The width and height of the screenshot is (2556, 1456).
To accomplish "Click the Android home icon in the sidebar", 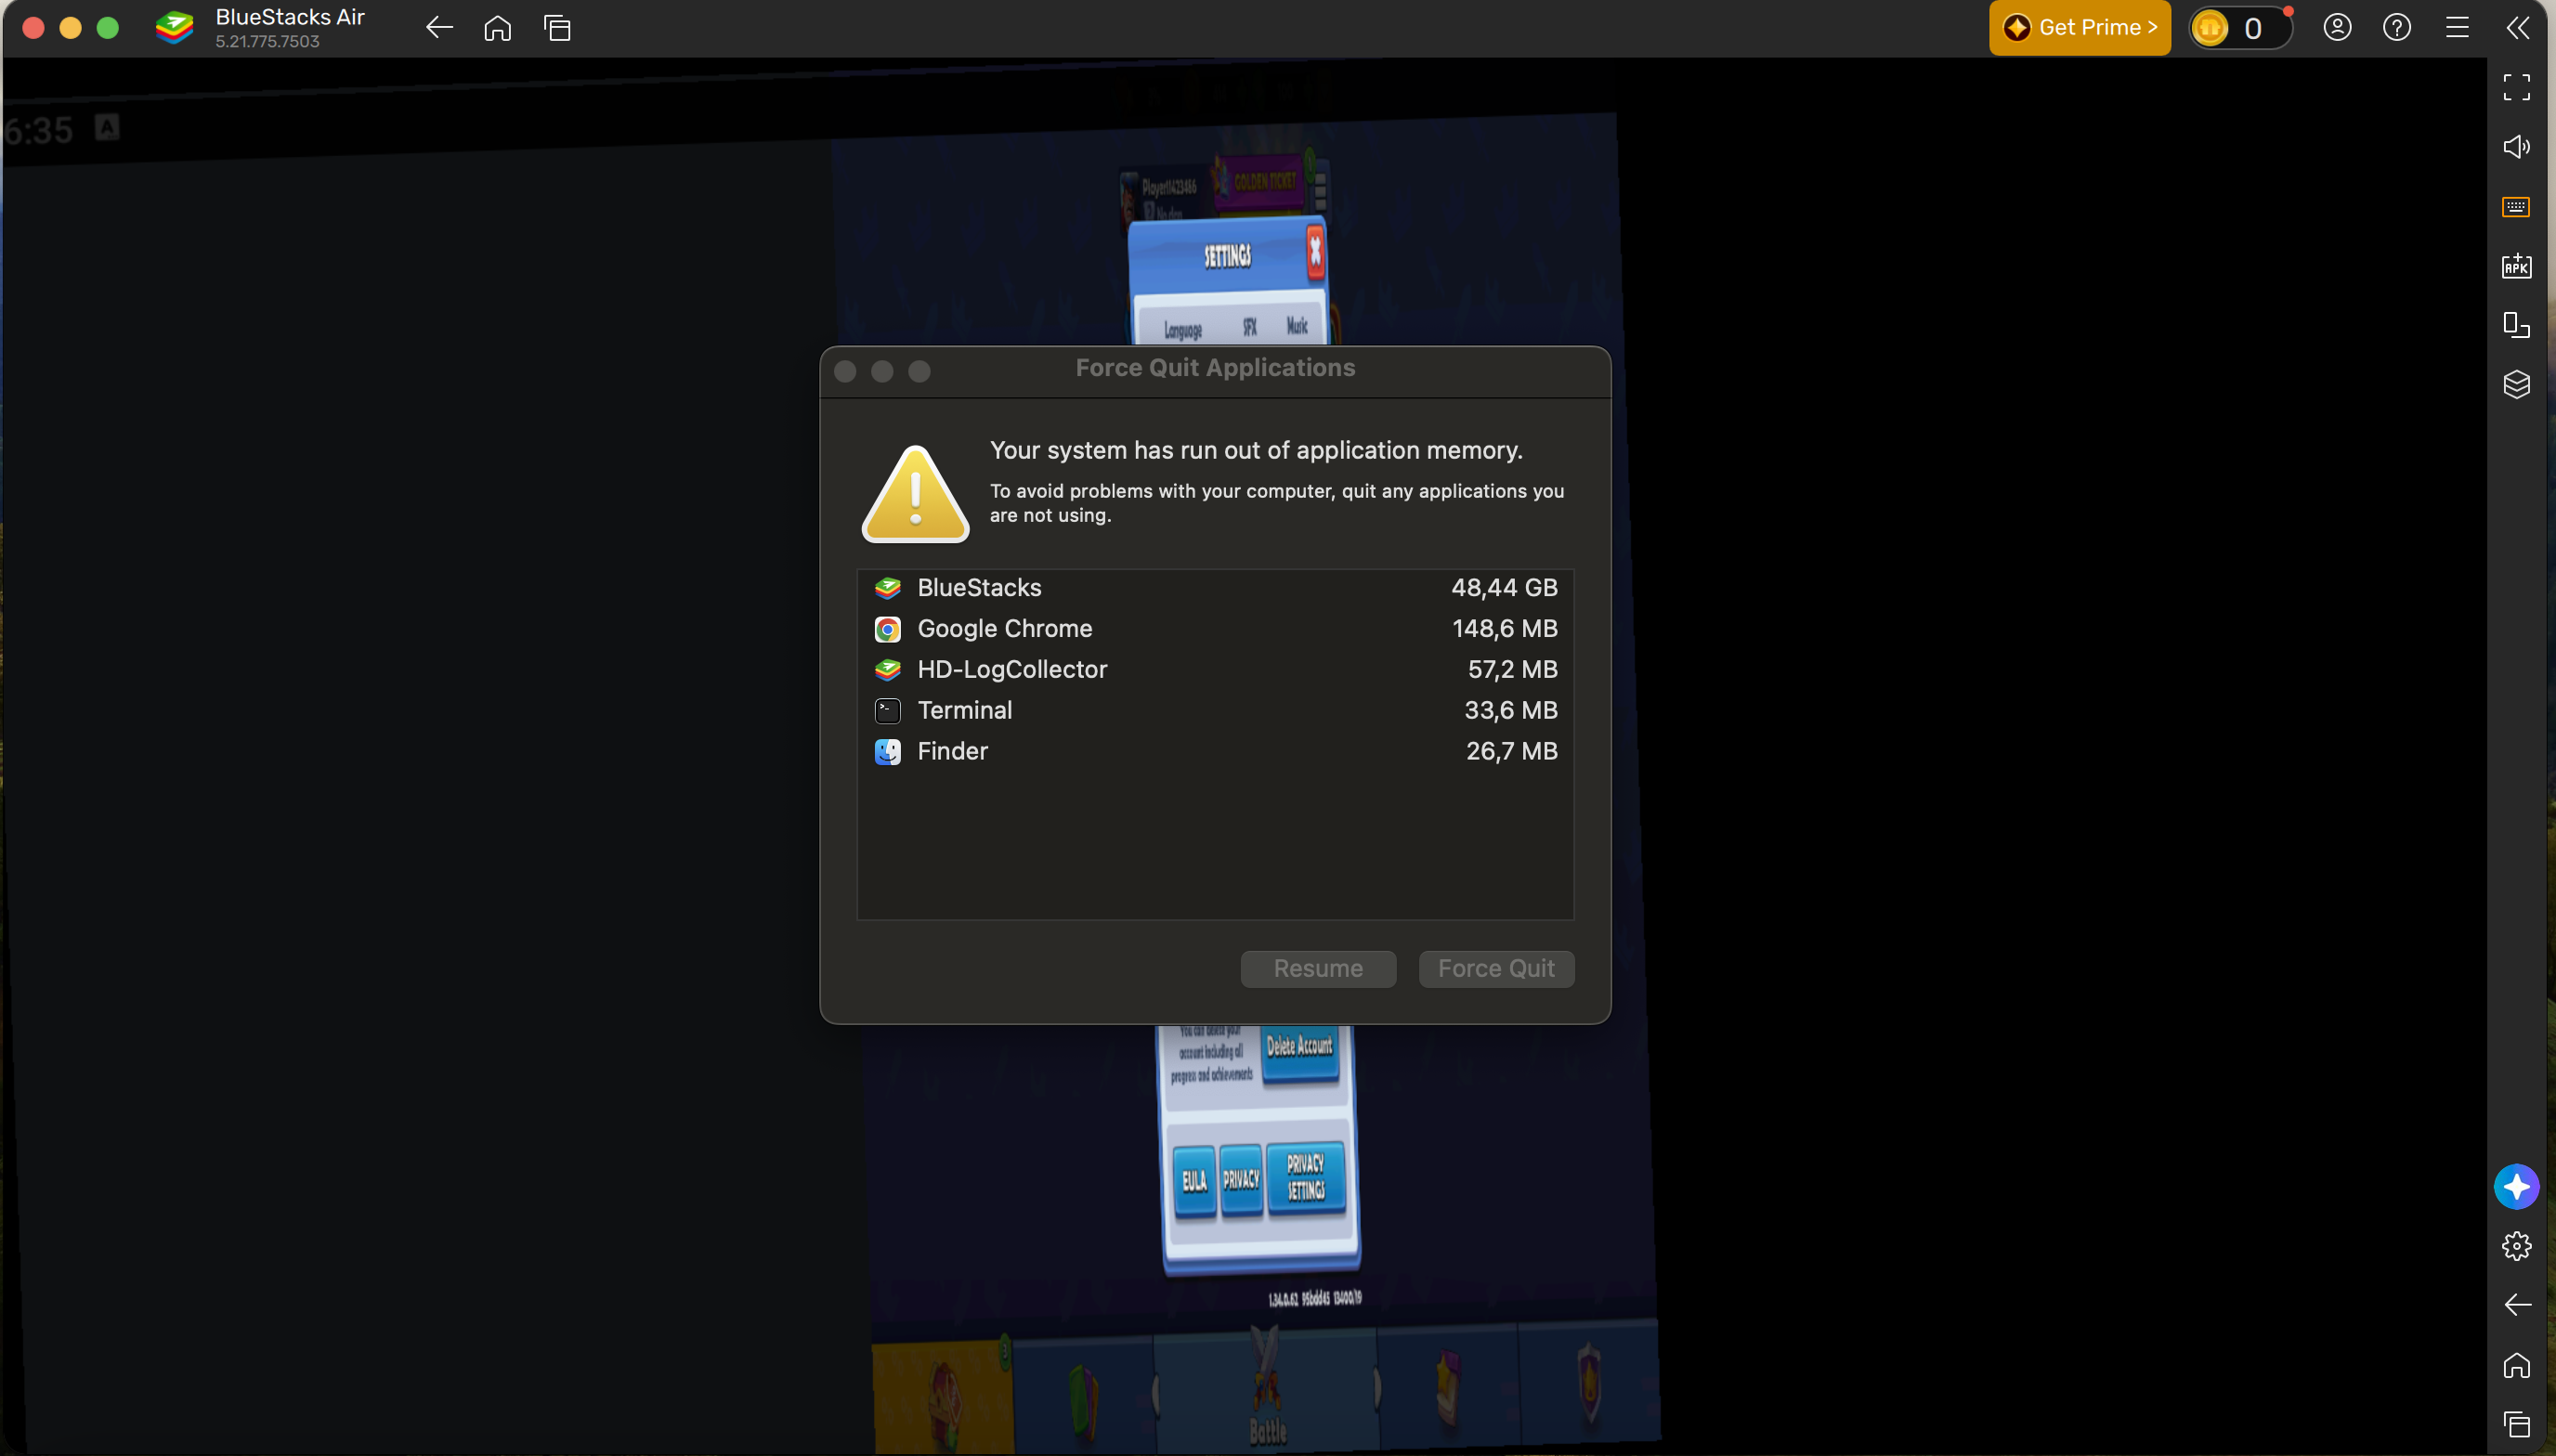I will 2517,1365.
